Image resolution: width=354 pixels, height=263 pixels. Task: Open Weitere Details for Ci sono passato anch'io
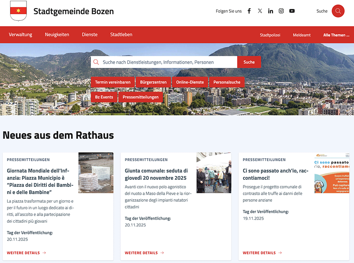coord(259,253)
